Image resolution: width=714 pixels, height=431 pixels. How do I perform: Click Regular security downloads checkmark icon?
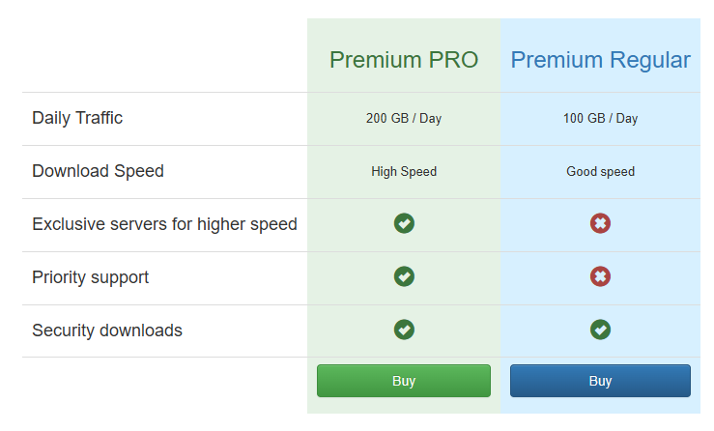point(600,330)
